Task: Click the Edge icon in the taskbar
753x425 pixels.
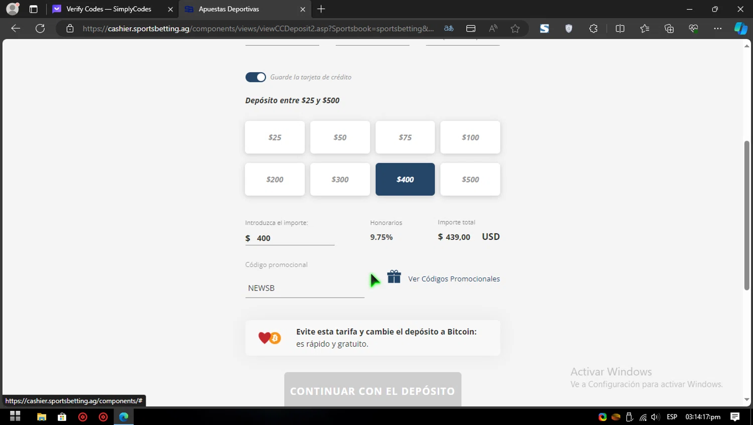Action: point(123,416)
